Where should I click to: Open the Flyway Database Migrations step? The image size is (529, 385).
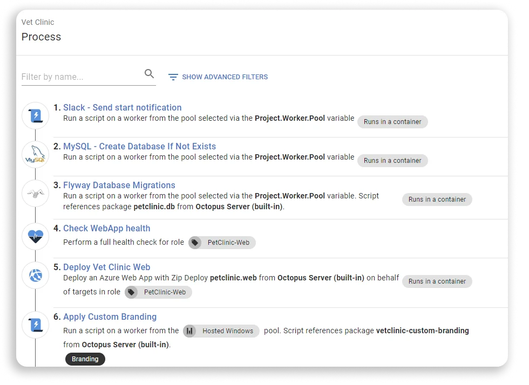tap(119, 185)
